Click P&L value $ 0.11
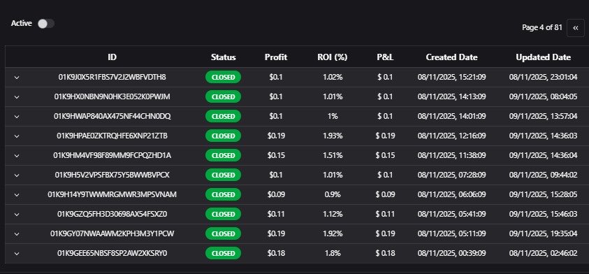Screen dimensions: 589x274 click(385, 214)
